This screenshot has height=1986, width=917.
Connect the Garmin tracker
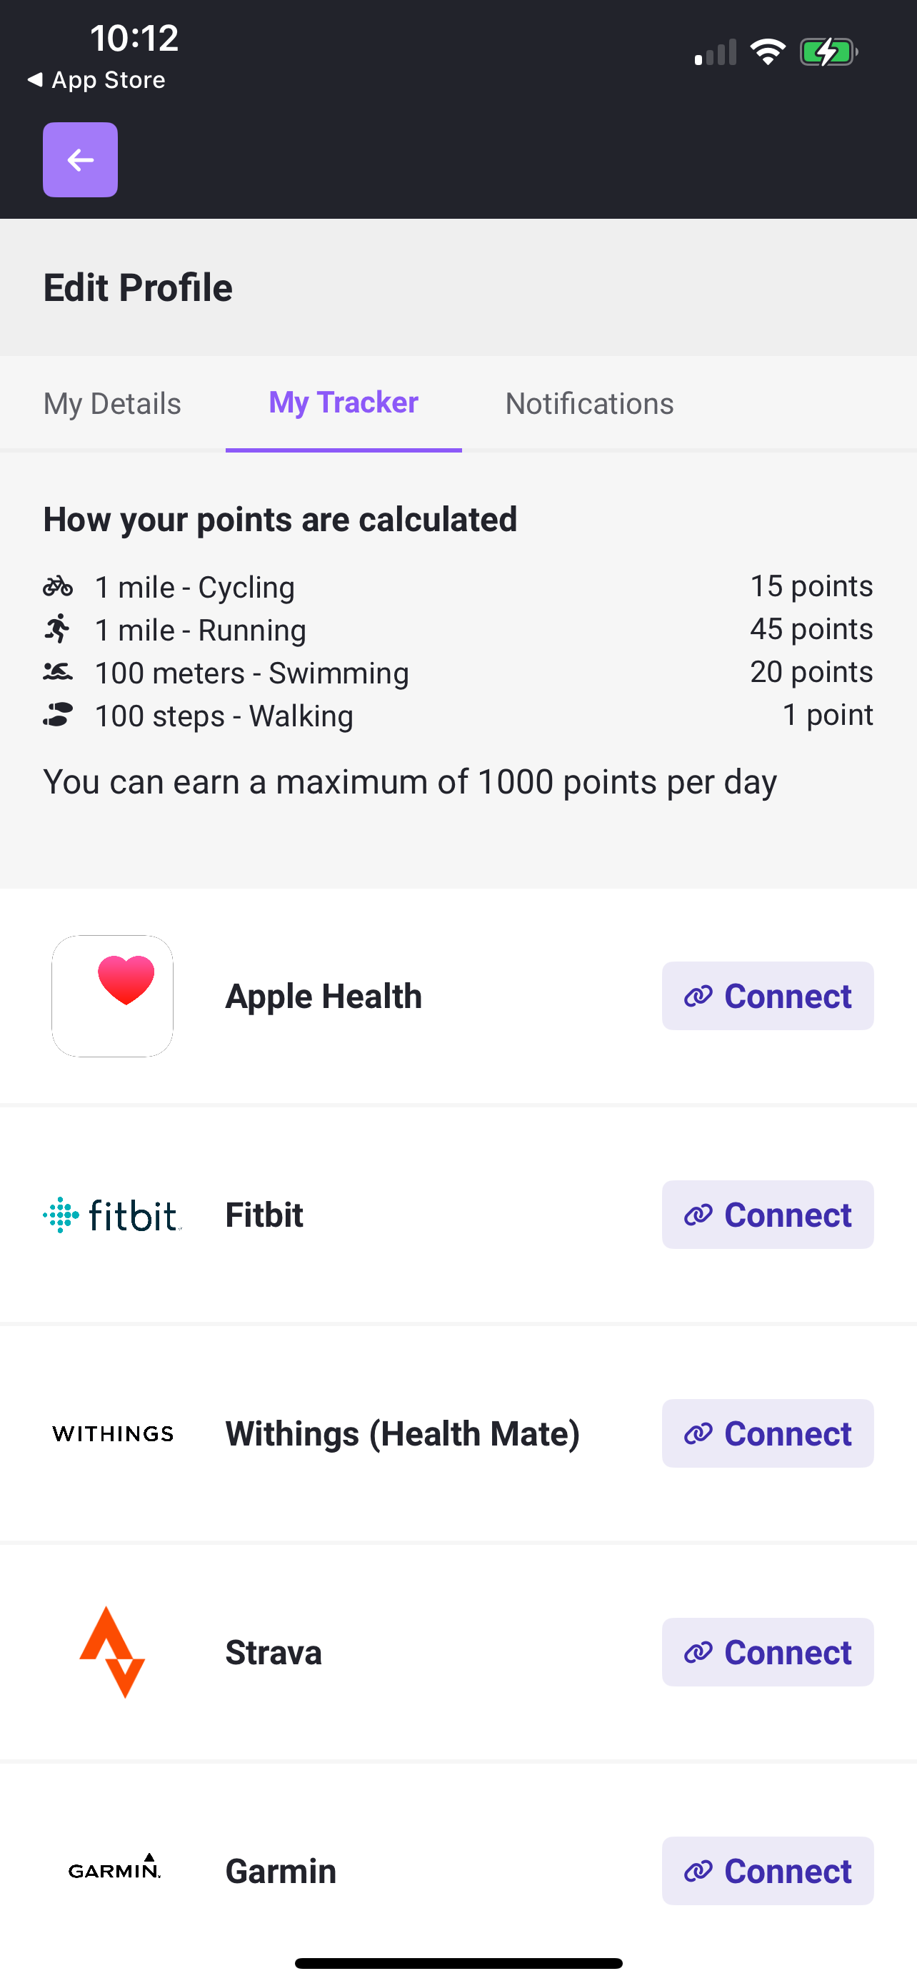(768, 1871)
